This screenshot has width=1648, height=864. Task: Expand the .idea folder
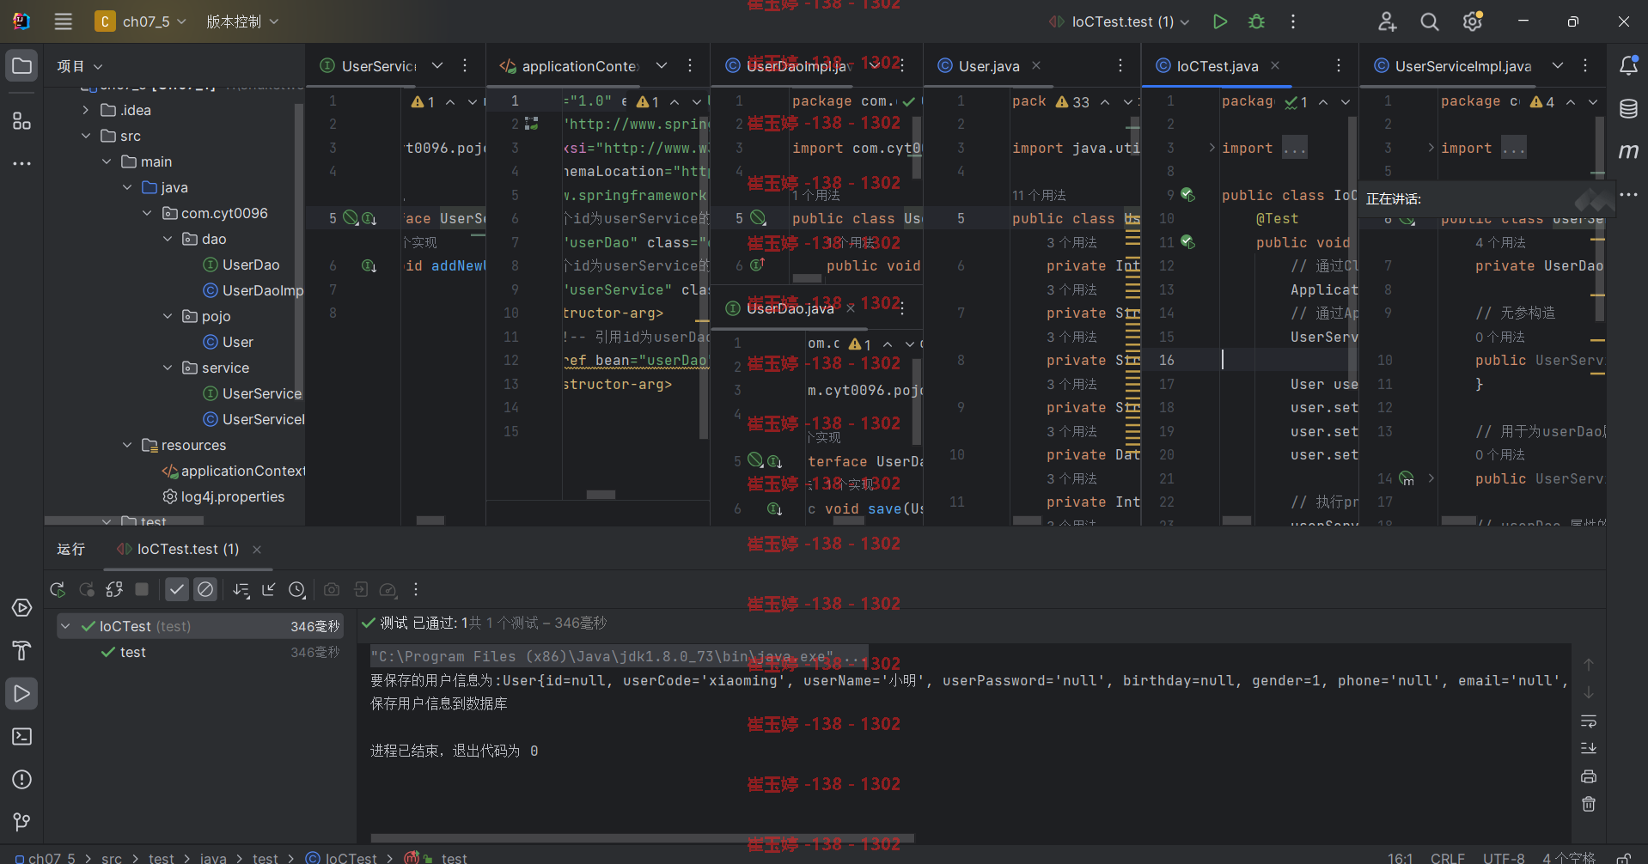[x=85, y=110]
